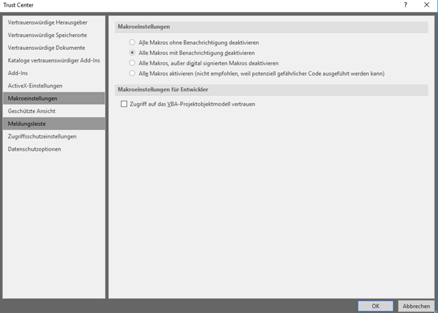Viewport: 438px width, 313px height.
Task: Close the Trust Center dialog
Action: (426, 5)
